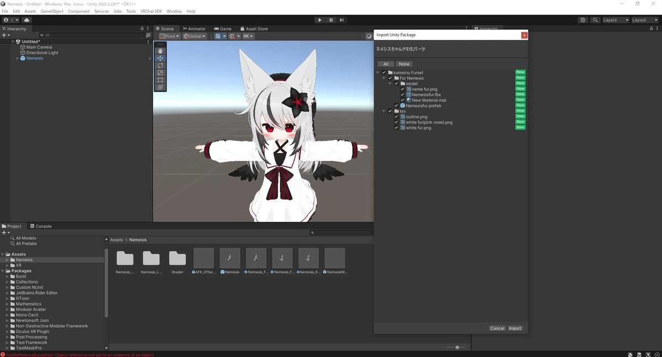Click the Import button
The height and width of the screenshot is (357, 662).
(515, 328)
